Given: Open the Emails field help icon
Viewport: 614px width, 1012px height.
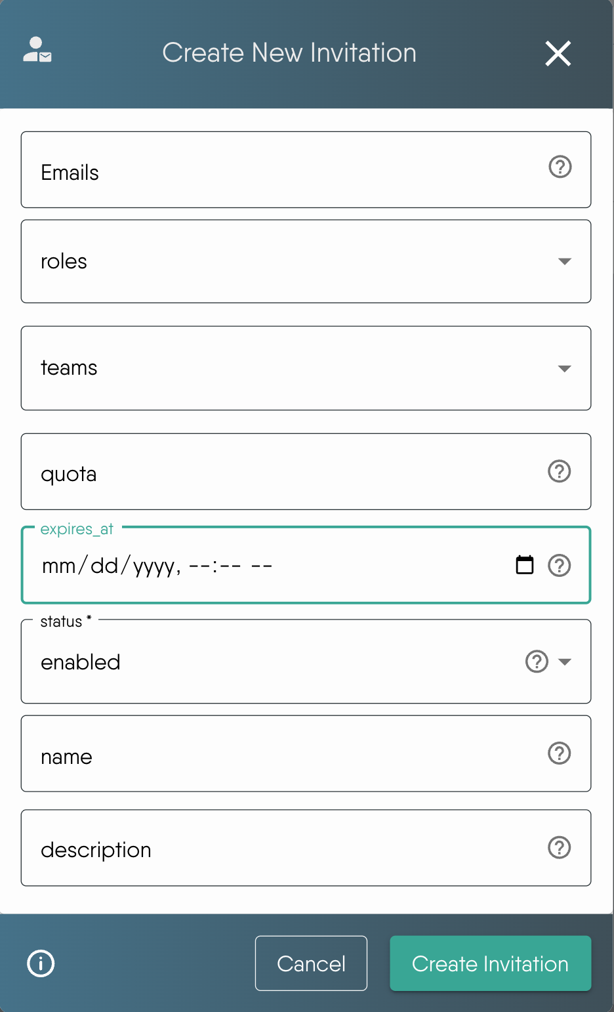Looking at the screenshot, I should (x=559, y=168).
